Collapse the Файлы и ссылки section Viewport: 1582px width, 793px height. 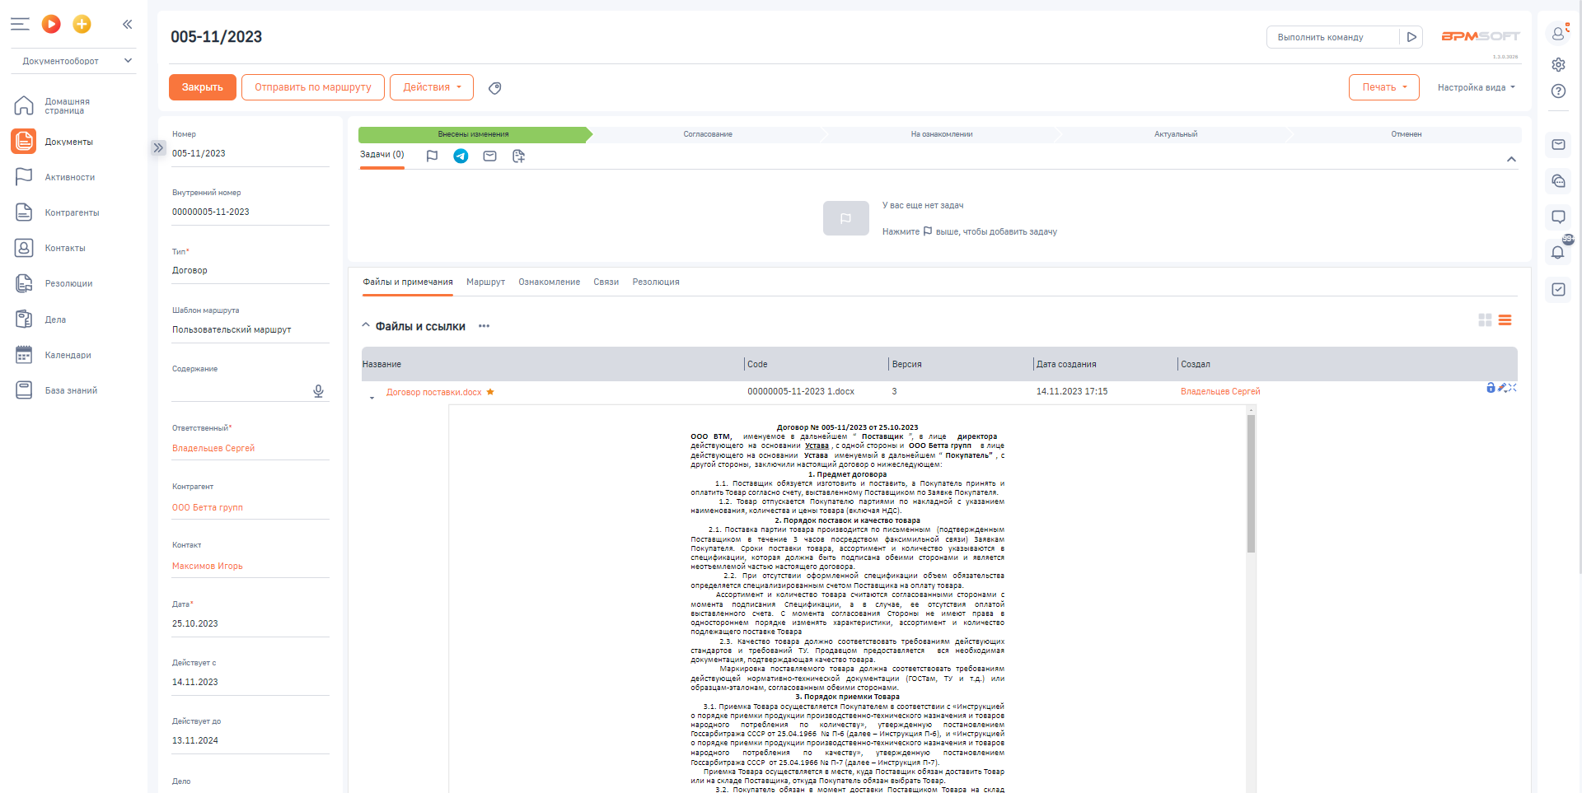366,325
